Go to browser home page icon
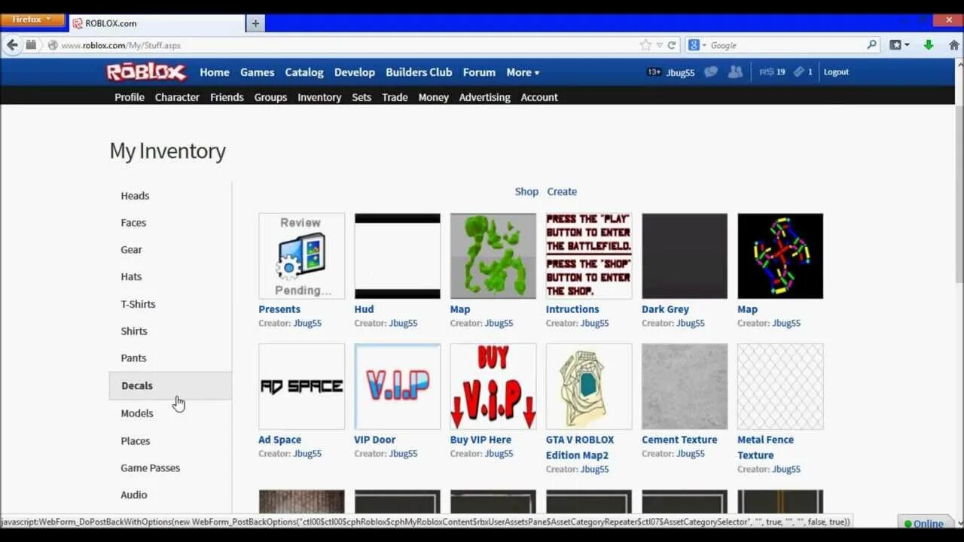This screenshot has width=964, height=542. click(953, 45)
